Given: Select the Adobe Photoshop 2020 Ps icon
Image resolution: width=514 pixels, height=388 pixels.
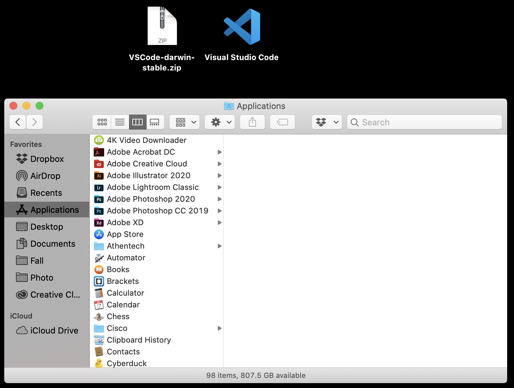Looking at the screenshot, I should (x=99, y=199).
